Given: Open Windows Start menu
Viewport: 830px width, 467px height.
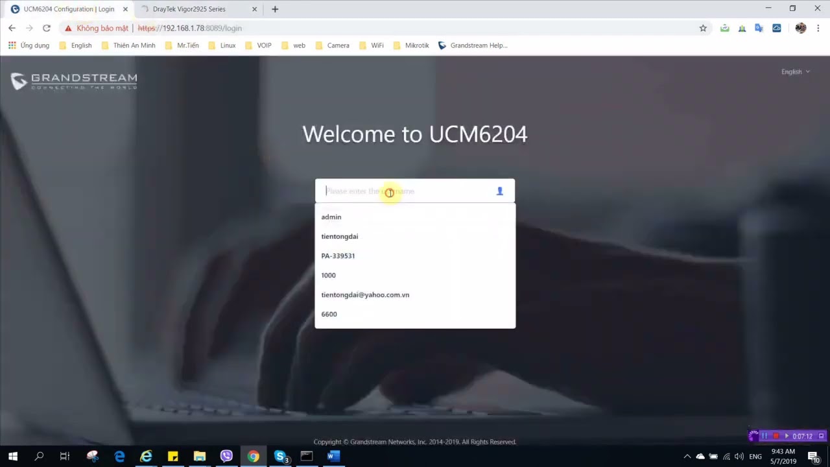Looking at the screenshot, I should point(12,456).
